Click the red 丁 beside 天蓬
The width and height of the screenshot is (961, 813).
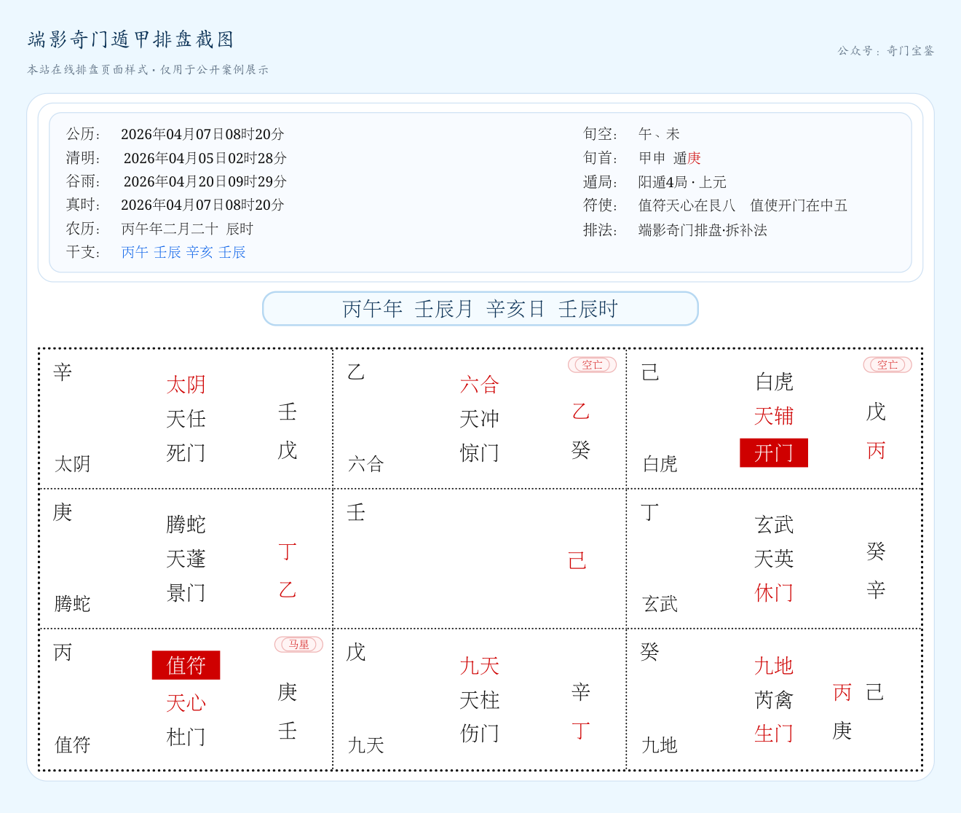(x=288, y=551)
